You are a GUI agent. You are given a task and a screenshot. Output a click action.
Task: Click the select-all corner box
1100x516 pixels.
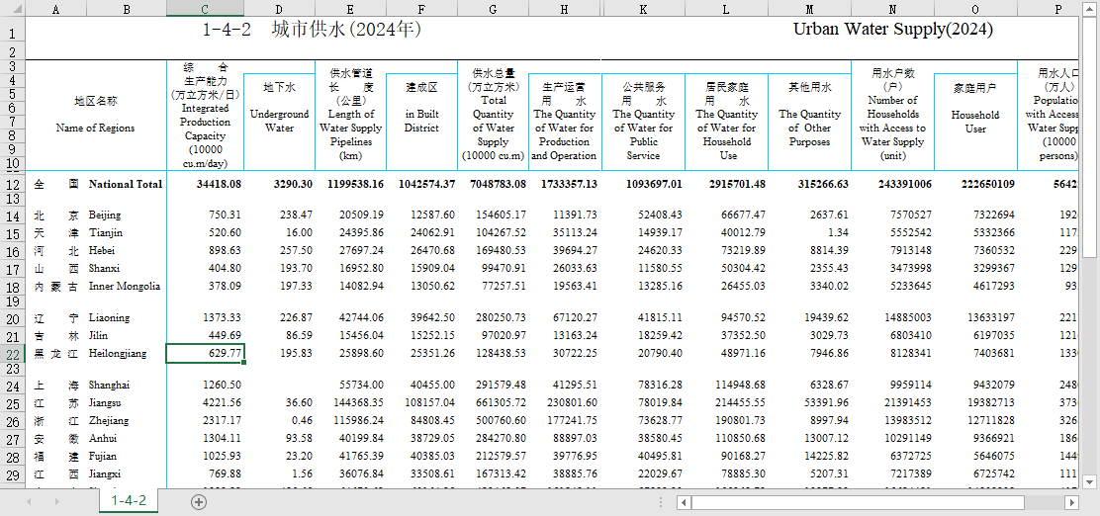click(x=12, y=9)
